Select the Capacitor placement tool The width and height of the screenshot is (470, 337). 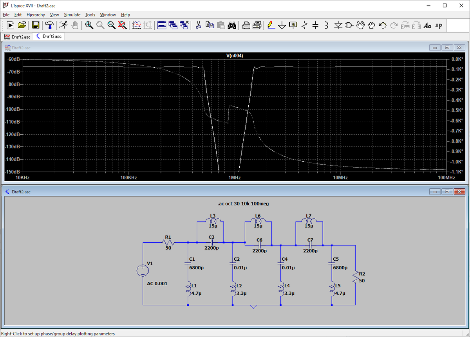click(316, 25)
